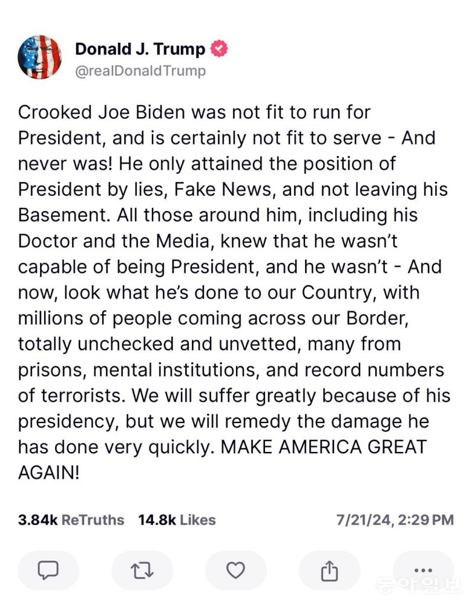Viewport: 472px width, 605px height.
Task: Open the share icon's options
Action: pos(329,570)
